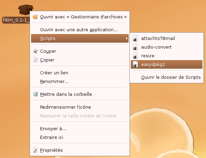Click the scissors icon next to Couper

[36, 51]
